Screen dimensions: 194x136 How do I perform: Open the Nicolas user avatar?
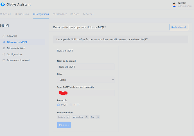(x=174, y=5)
